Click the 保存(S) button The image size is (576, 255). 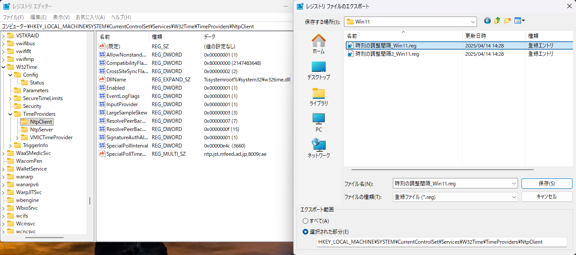click(x=547, y=184)
